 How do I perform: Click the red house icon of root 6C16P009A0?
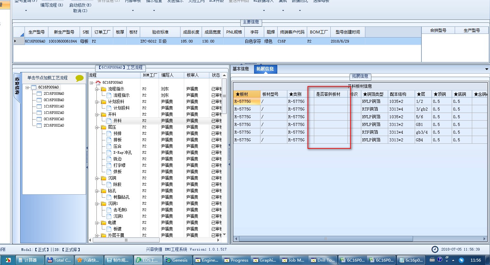(x=98, y=82)
